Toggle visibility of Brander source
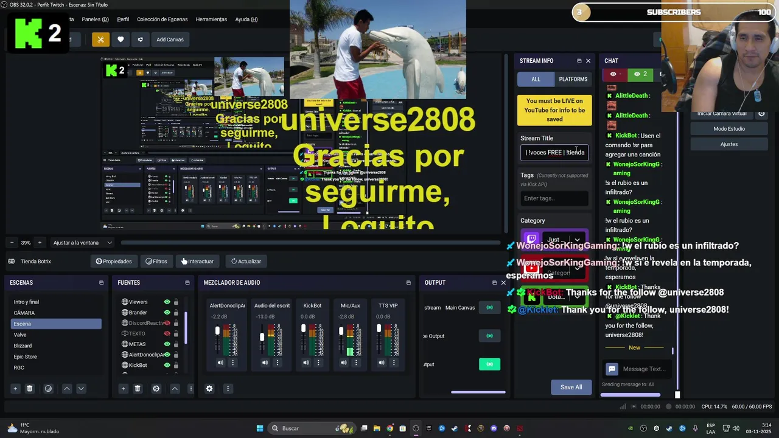779x438 pixels. [167, 312]
